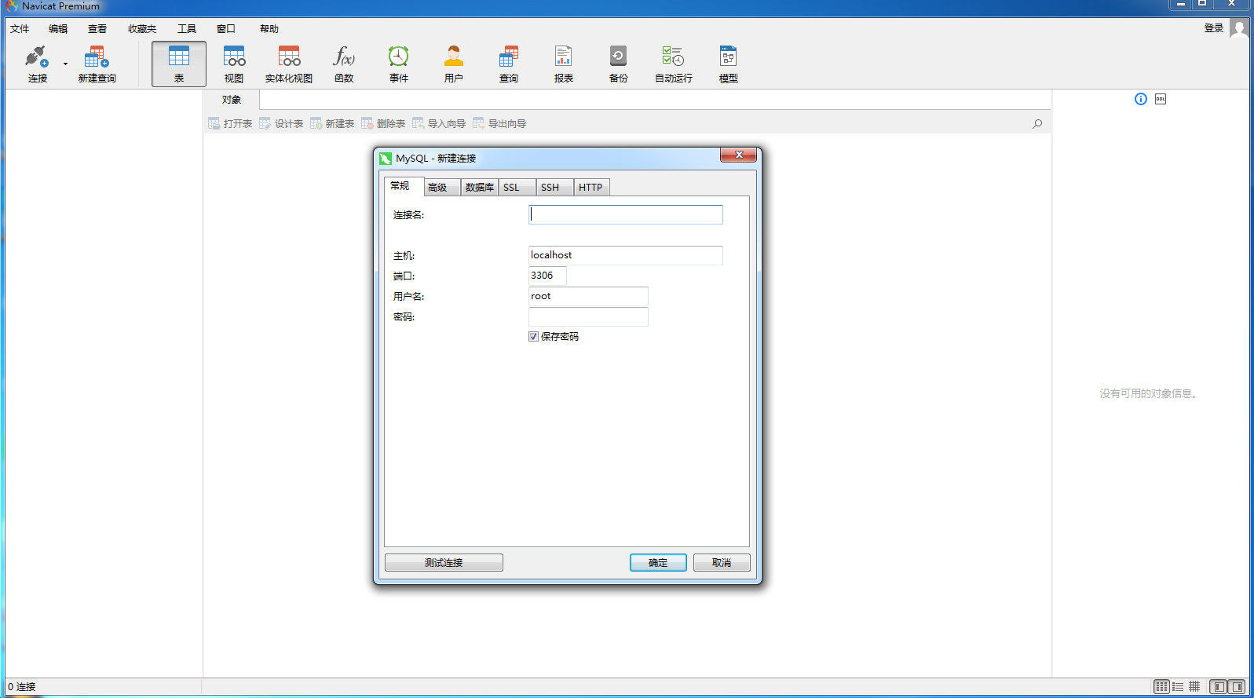1254x698 pixels.
Task: Open the 查询 query toolbar icon
Action: (x=509, y=64)
